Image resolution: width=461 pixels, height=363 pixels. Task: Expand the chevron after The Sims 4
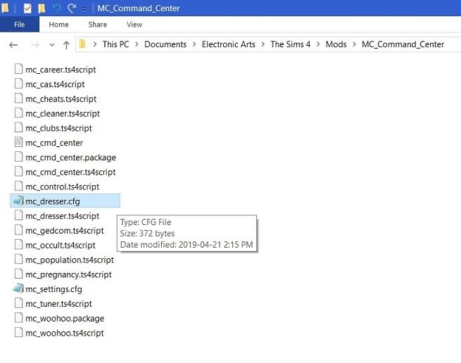[x=318, y=44]
